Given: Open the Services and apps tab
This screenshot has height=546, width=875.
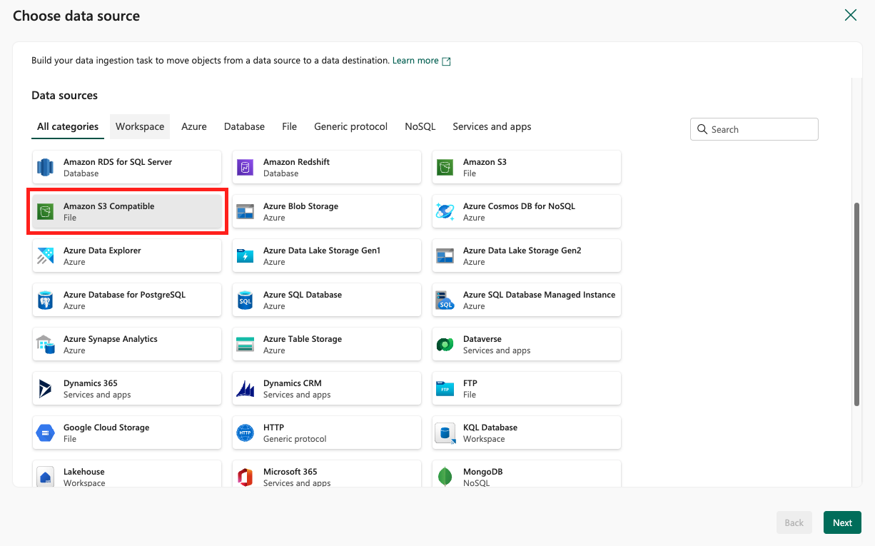Looking at the screenshot, I should 492,126.
